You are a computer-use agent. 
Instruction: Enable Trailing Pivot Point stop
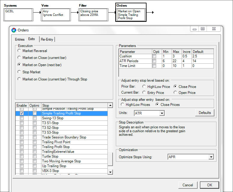(22, 142)
